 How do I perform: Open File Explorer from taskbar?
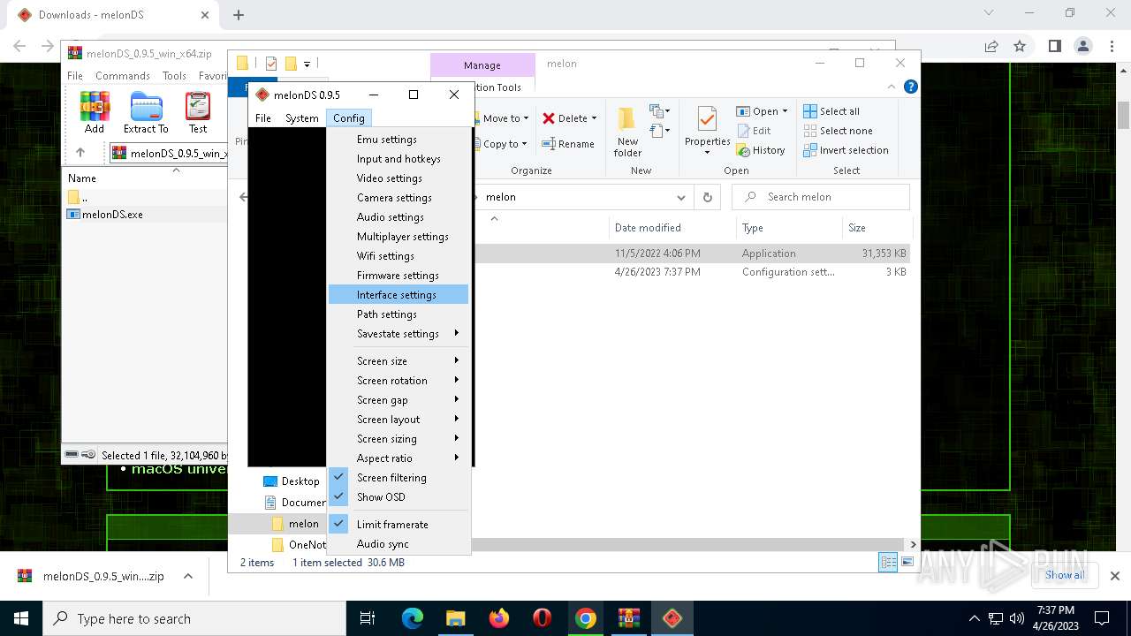[x=456, y=618]
